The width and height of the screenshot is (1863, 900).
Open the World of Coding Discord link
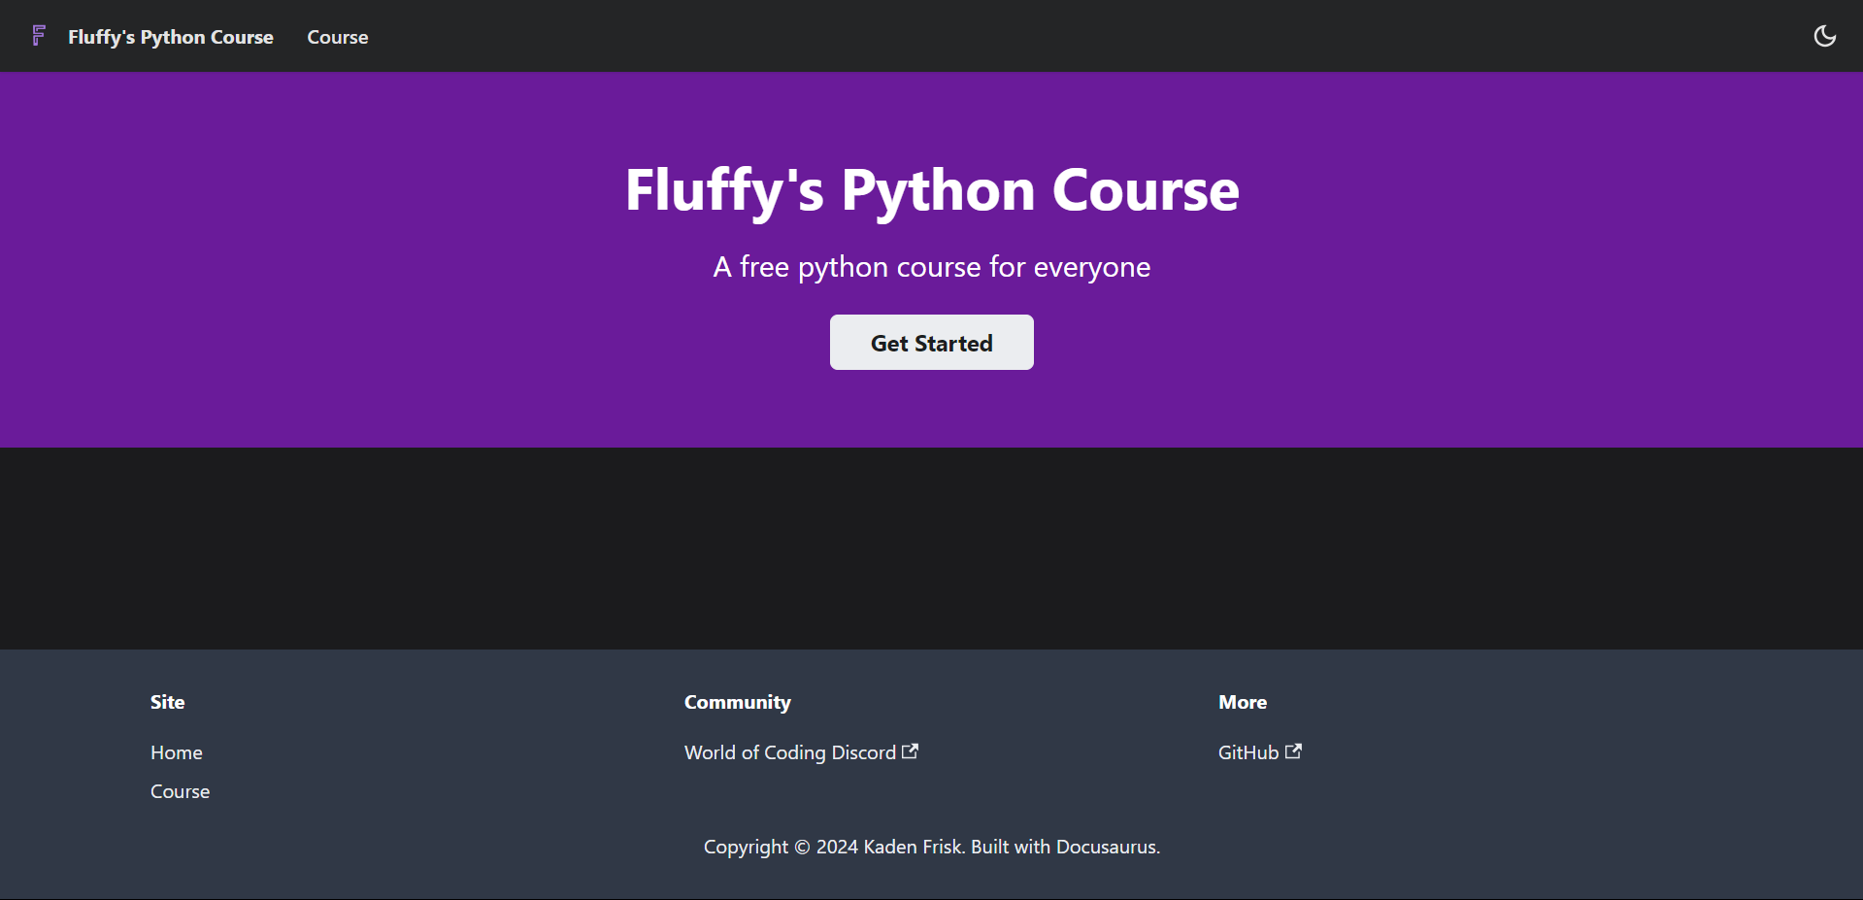tap(789, 752)
